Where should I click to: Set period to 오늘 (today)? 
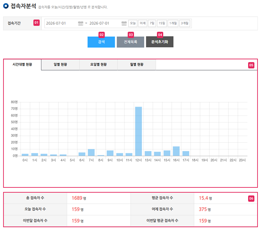[x=133, y=23]
